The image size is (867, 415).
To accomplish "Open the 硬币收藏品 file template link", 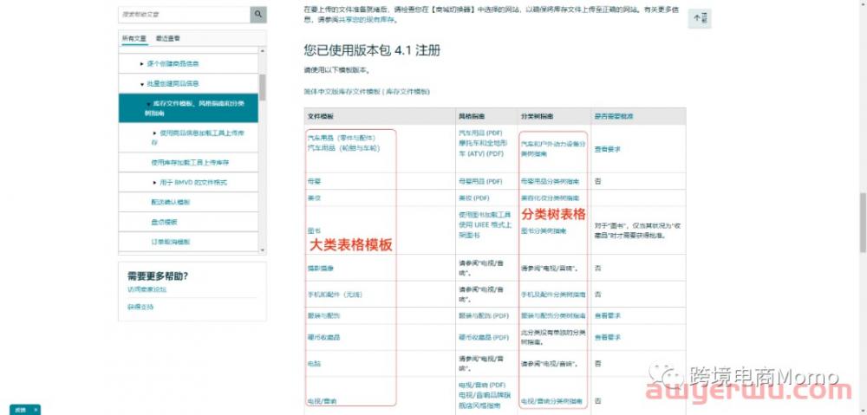I will 323,337.
